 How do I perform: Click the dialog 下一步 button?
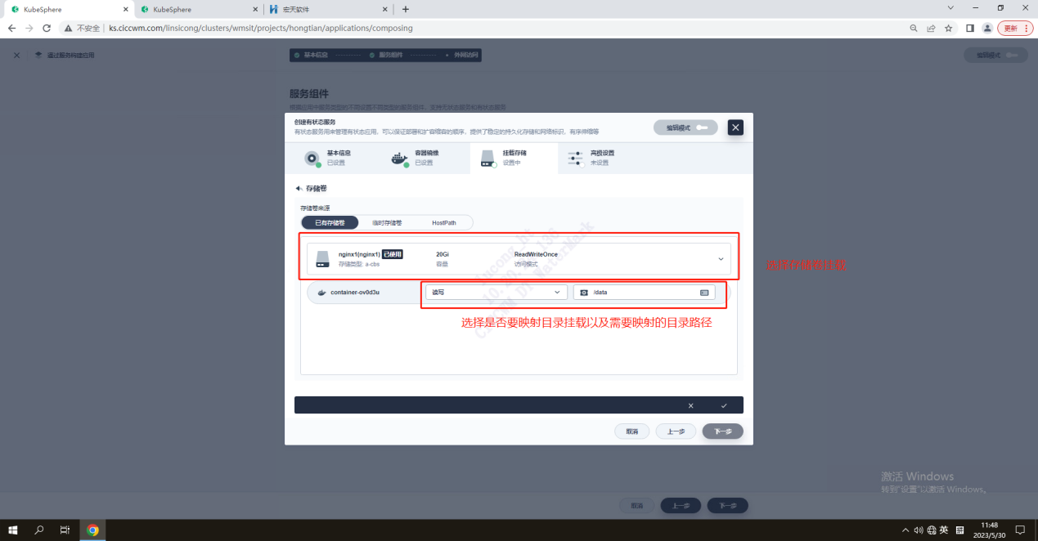pyautogui.click(x=723, y=431)
